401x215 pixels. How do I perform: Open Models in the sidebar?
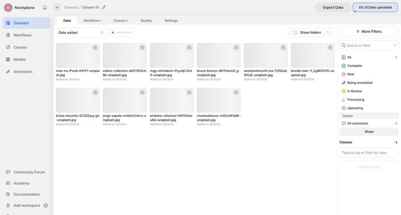pyautogui.click(x=27, y=60)
